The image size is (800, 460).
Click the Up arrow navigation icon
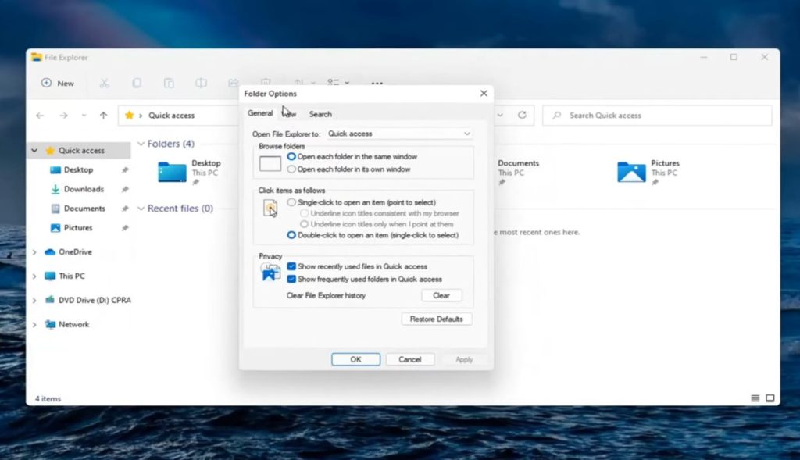pos(103,116)
